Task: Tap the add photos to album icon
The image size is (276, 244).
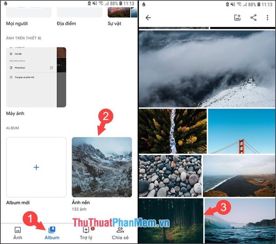Action: pos(237,17)
